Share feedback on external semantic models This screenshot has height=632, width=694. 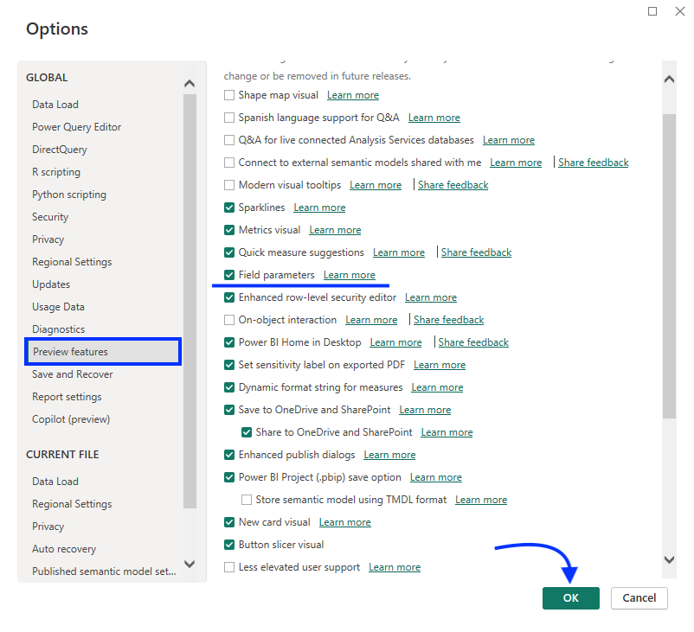click(593, 163)
